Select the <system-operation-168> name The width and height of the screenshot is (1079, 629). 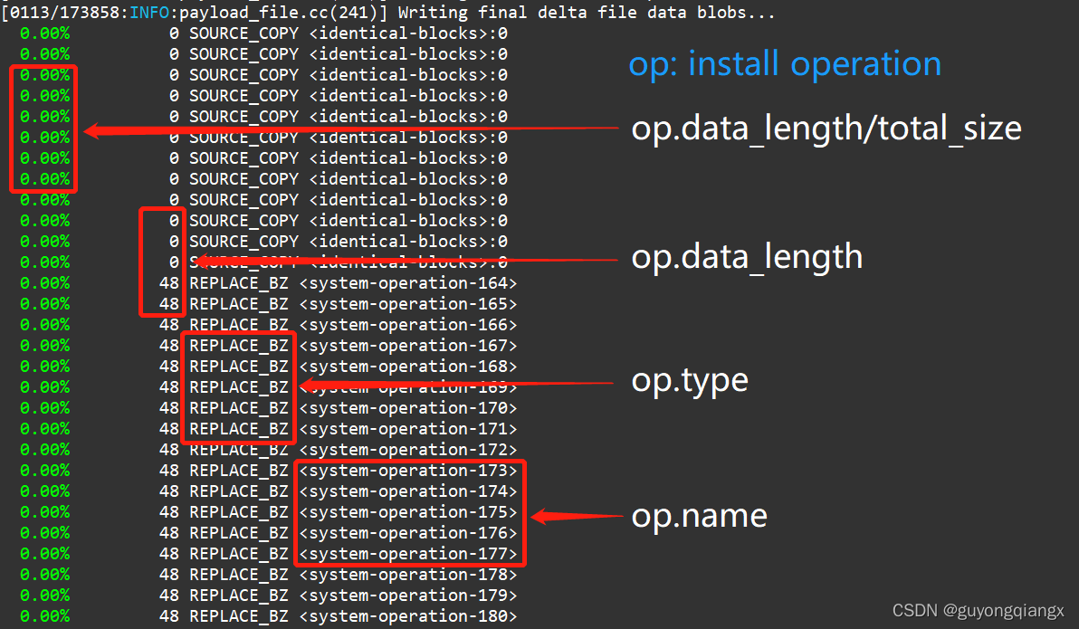pyautogui.click(x=408, y=367)
